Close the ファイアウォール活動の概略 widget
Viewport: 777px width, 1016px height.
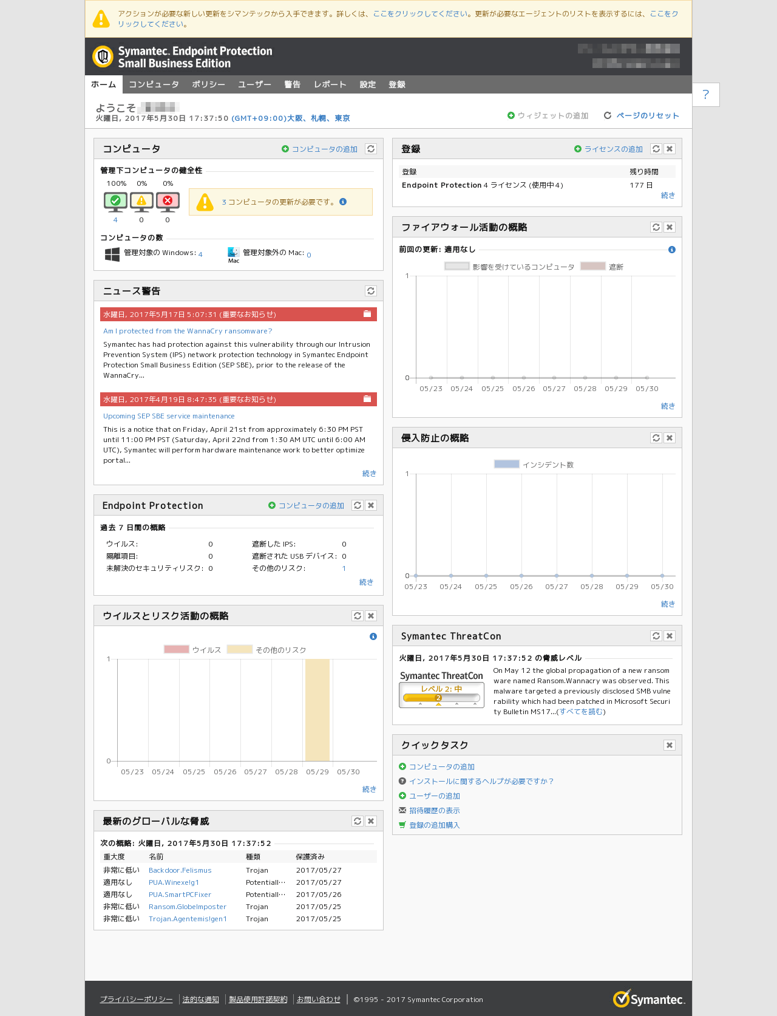[x=670, y=227]
